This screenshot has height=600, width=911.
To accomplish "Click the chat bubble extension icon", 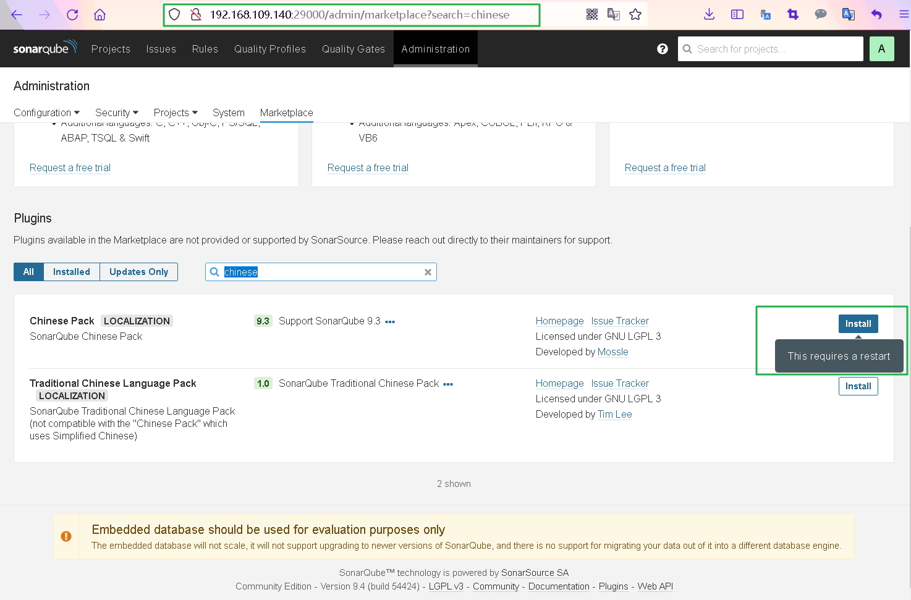I will point(821,14).
